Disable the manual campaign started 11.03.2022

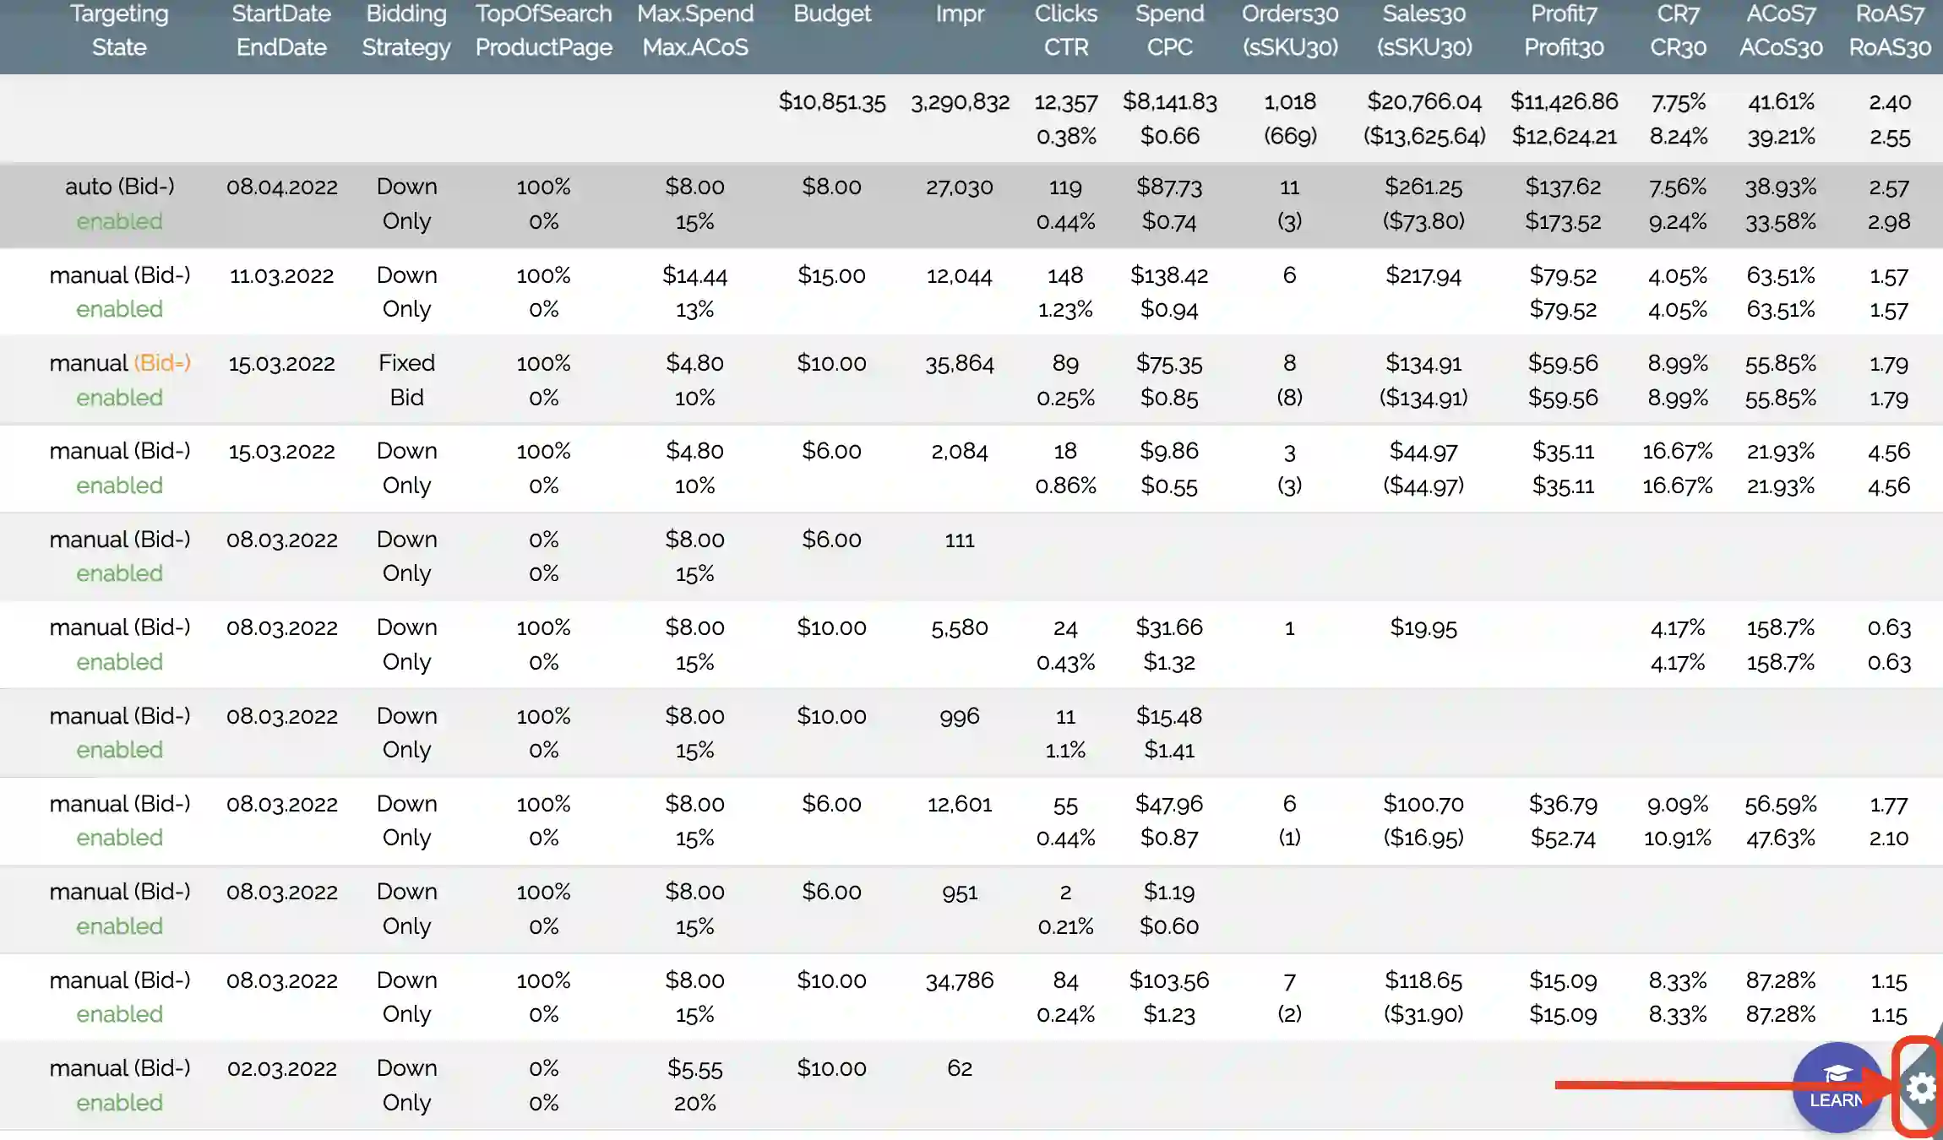pyautogui.click(x=118, y=309)
